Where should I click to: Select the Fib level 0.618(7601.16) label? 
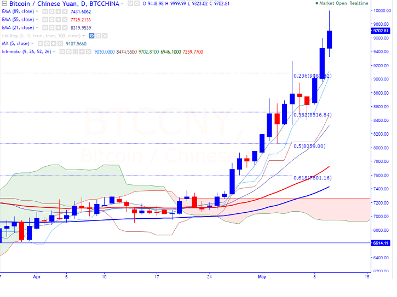click(x=313, y=178)
